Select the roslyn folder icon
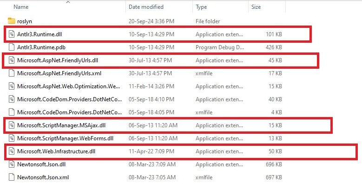This screenshot has width=362, height=183. coord(12,21)
